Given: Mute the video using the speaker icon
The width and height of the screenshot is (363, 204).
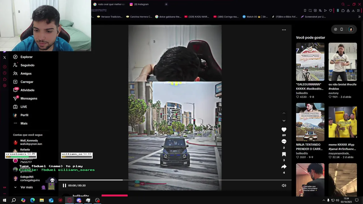Looking at the screenshot, I should 284,185.
